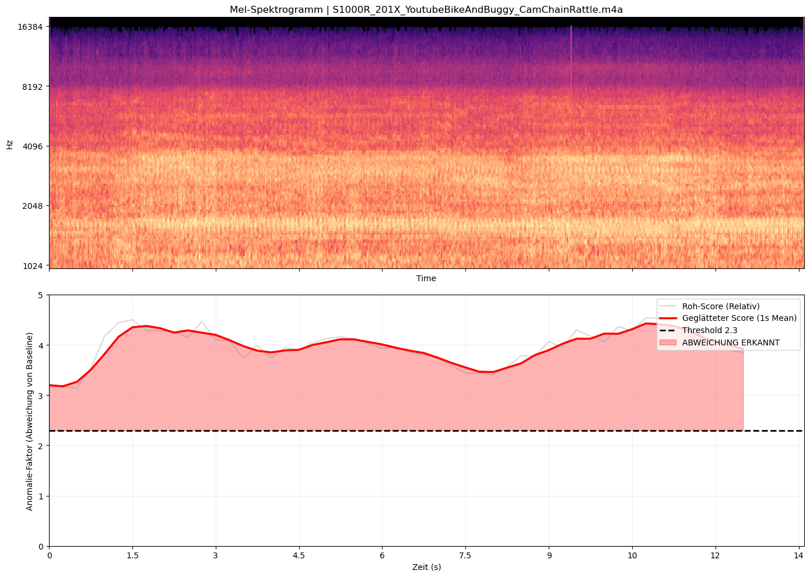Select the Geglätteter Score (1s Mean) legend entry
810x577 pixels.
739,318
